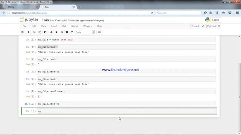Move selected cell down arrow
The image size is (241, 135).
(56, 32)
